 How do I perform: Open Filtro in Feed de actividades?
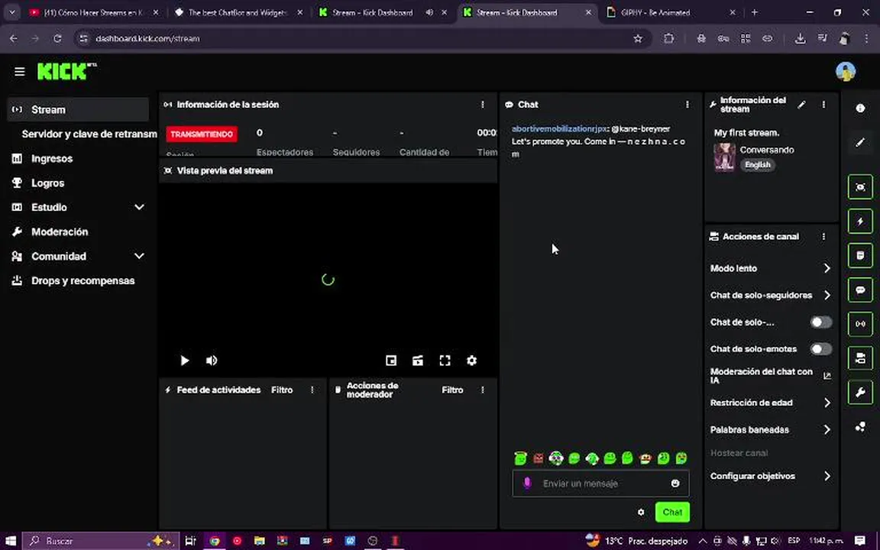282,390
